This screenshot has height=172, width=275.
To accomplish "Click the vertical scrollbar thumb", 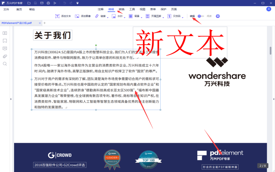I will coord(271,51).
